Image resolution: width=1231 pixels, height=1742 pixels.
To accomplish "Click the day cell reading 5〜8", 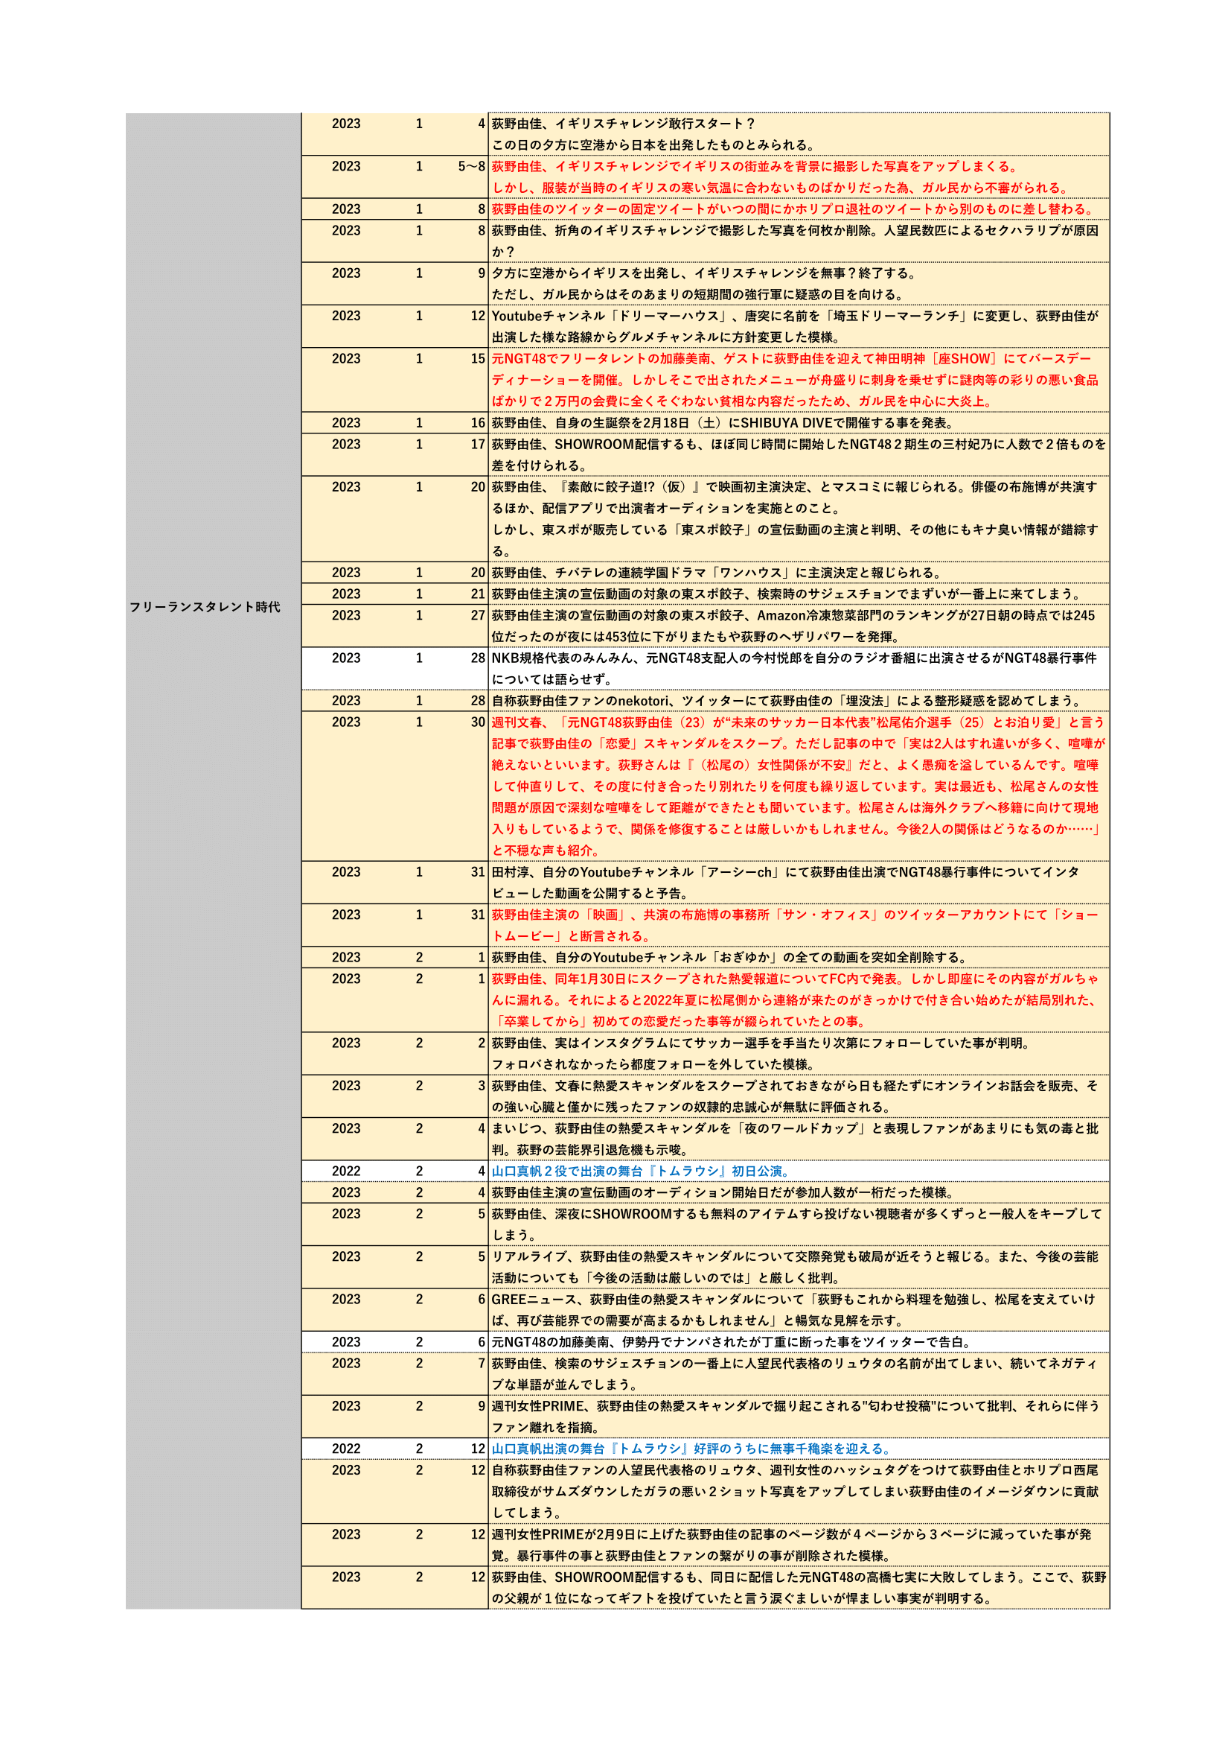I will coord(470,166).
